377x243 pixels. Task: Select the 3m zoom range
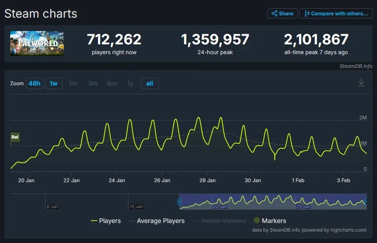[x=92, y=84]
